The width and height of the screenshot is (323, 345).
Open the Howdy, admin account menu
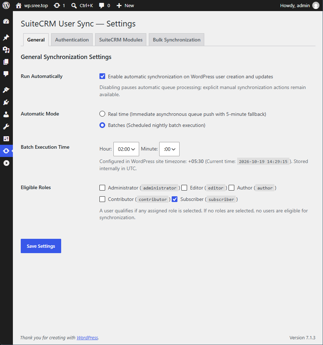tap(300, 5)
